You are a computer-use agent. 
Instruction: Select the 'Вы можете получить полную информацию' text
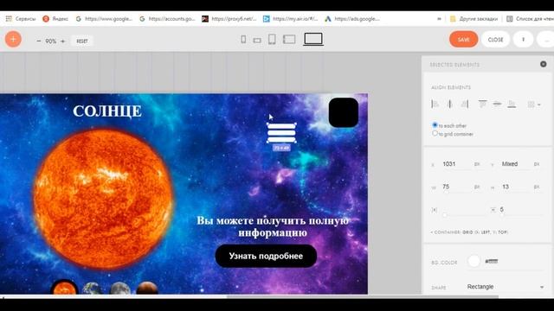point(273,226)
